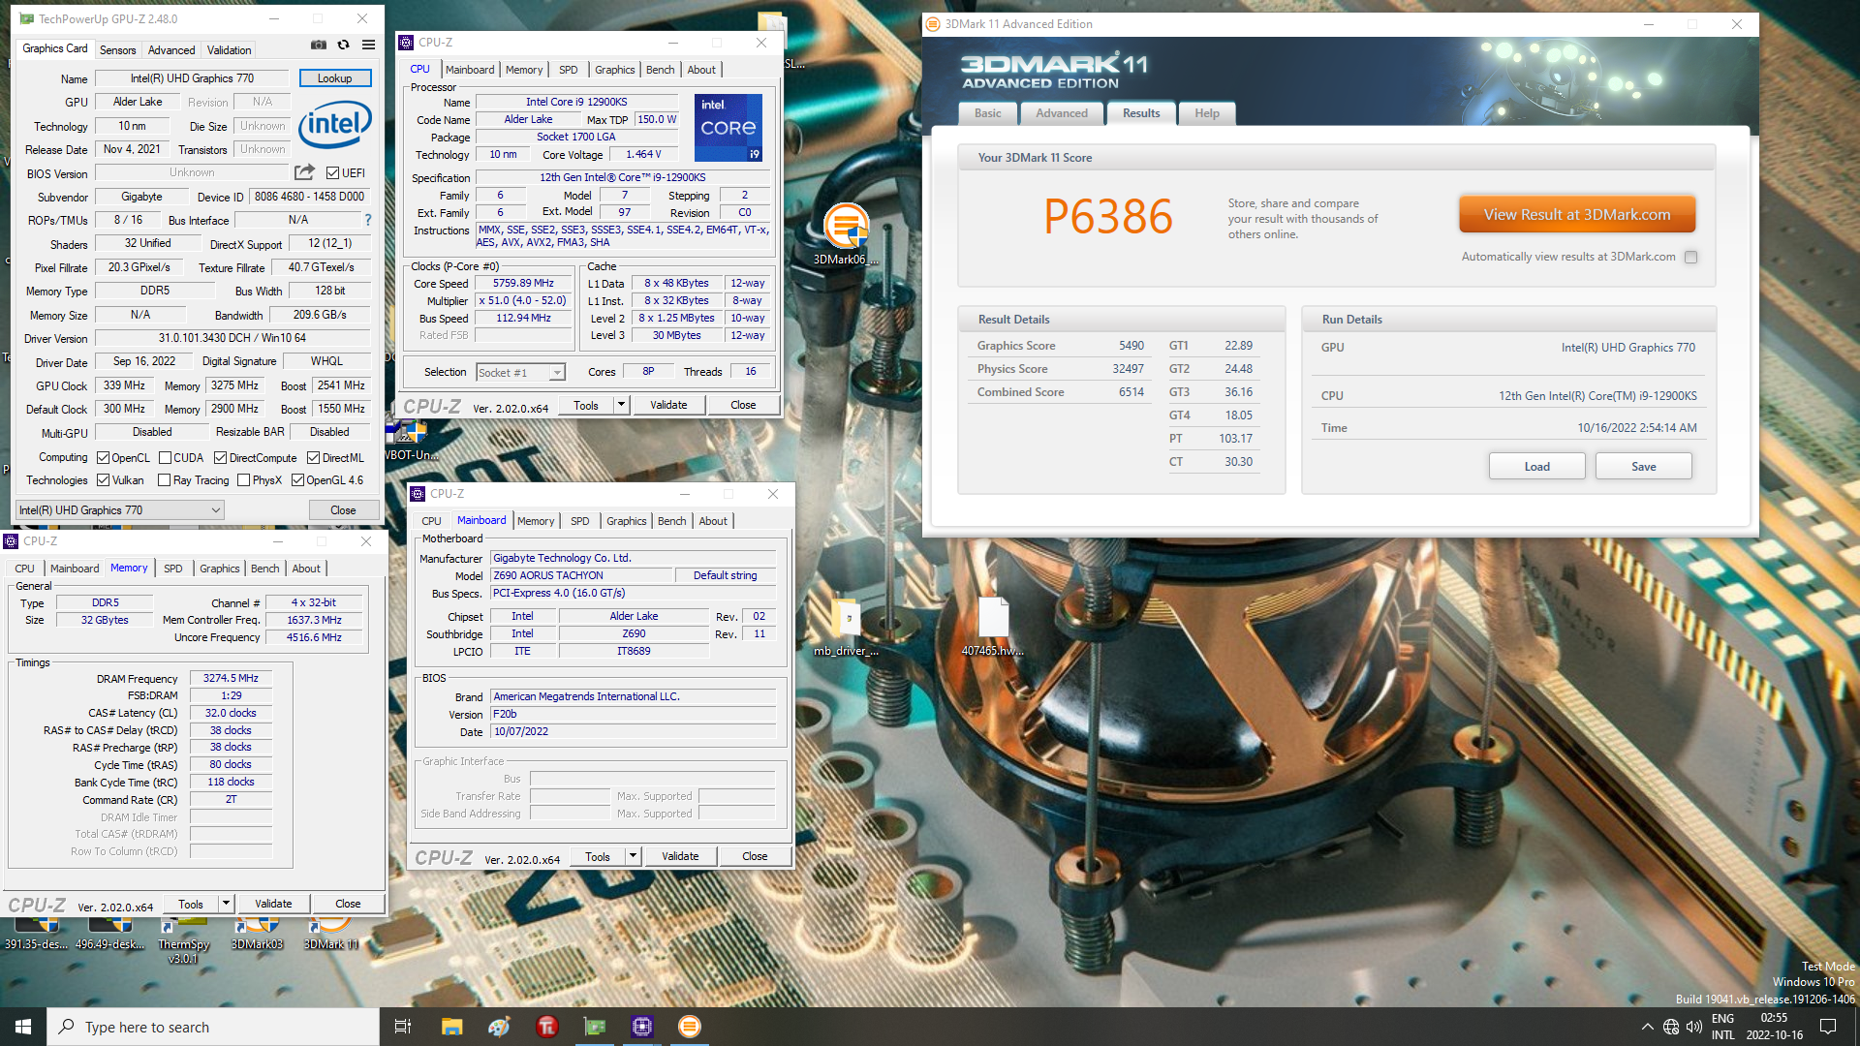
Task: Expand Tools dropdown arrow in CPU-Z CPU window
Action: pos(621,405)
